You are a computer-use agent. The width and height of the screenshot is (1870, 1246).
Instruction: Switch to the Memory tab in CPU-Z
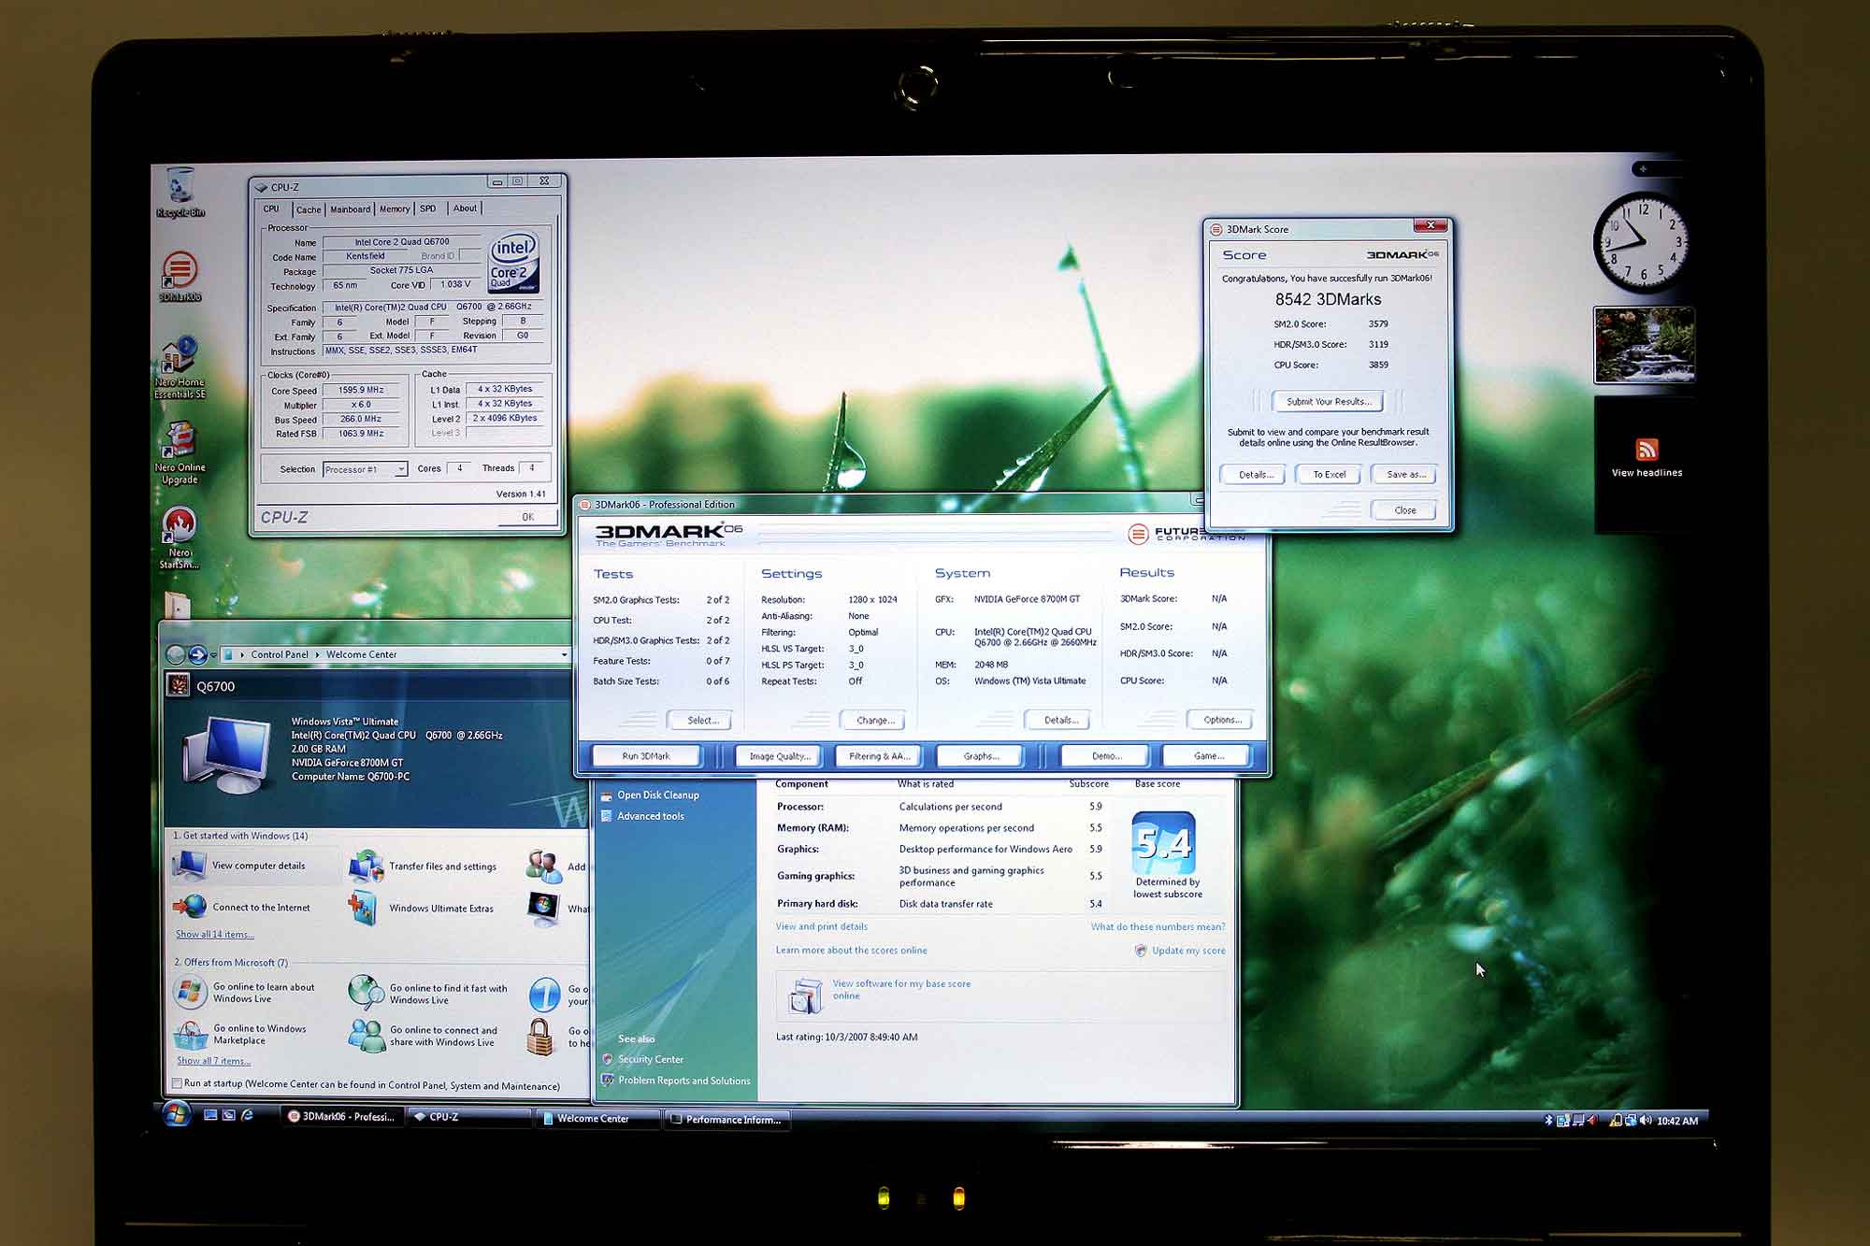click(395, 209)
